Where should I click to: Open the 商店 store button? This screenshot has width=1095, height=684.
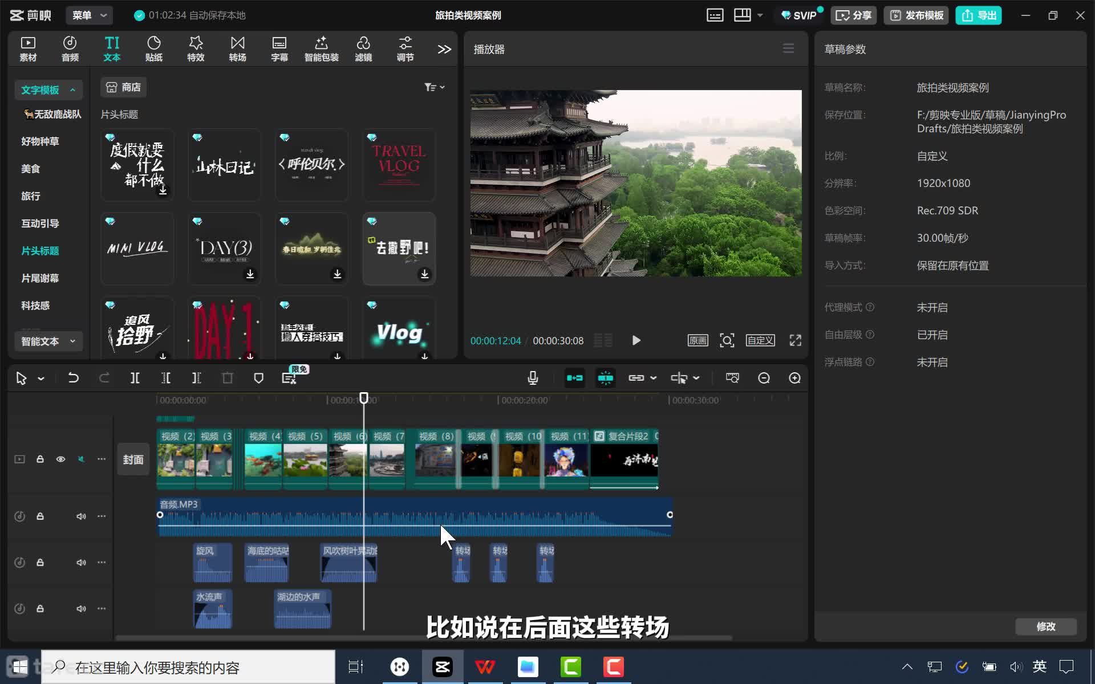pos(124,87)
